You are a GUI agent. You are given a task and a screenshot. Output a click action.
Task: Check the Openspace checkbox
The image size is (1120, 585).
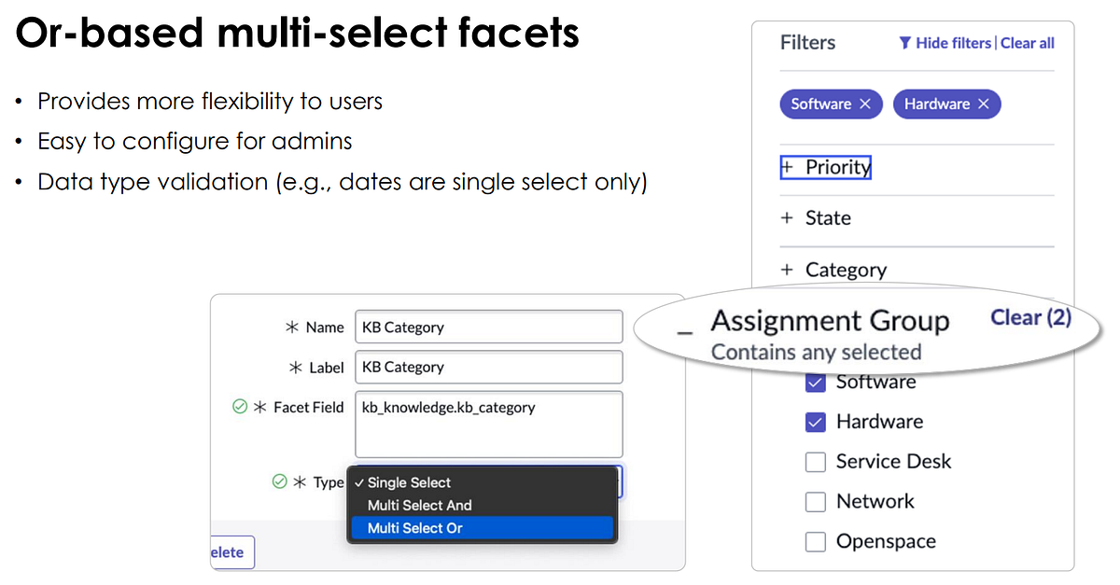(815, 541)
